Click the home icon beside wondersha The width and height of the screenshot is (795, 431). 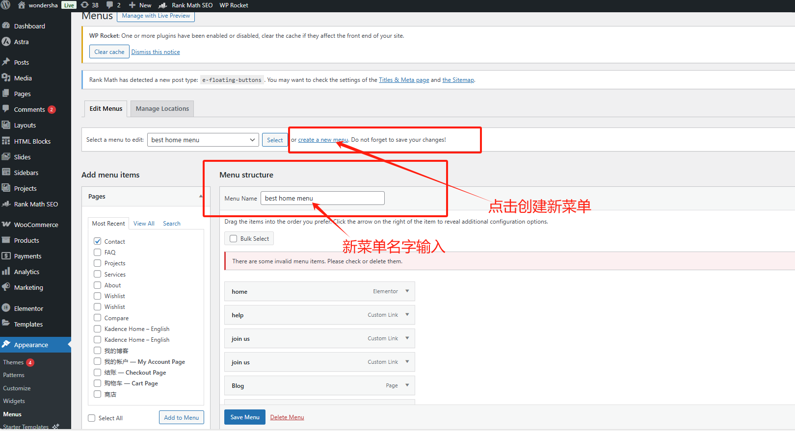pos(22,5)
